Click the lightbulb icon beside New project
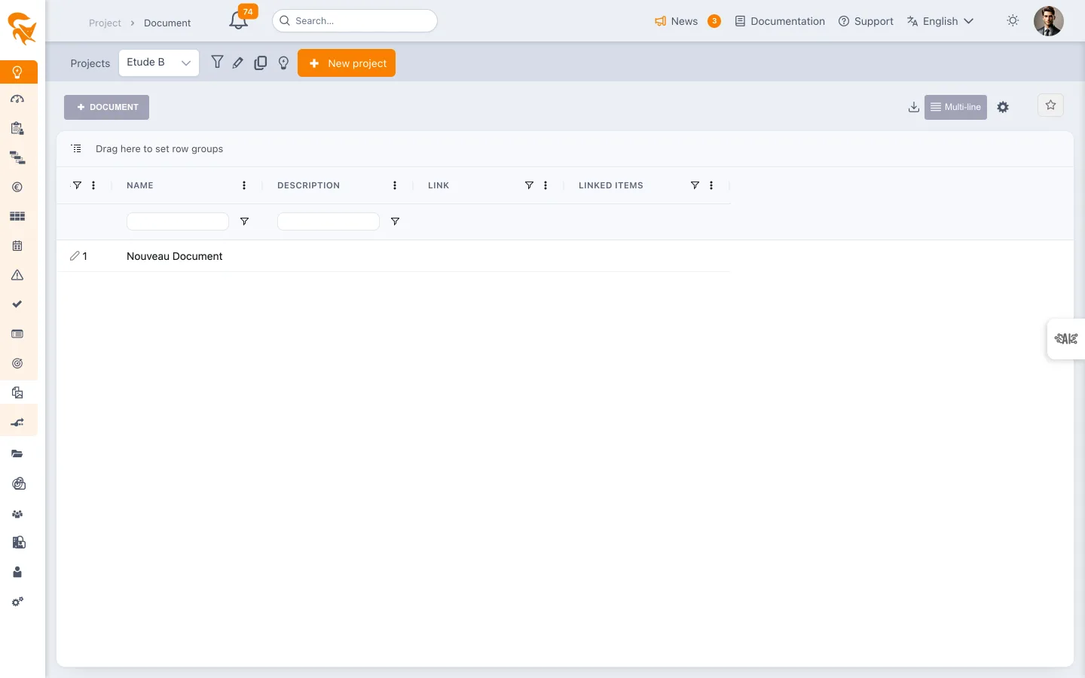 pyautogui.click(x=283, y=63)
